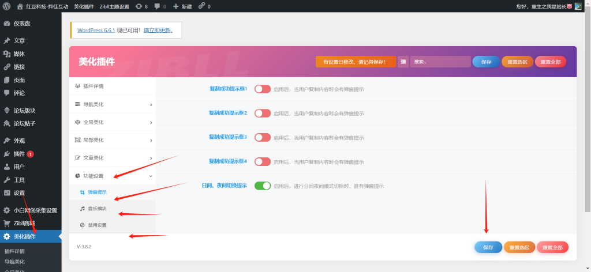Click the 插件 plug icon
This screenshot has width=591, height=272.
pyautogui.click(x=7, y=154)
